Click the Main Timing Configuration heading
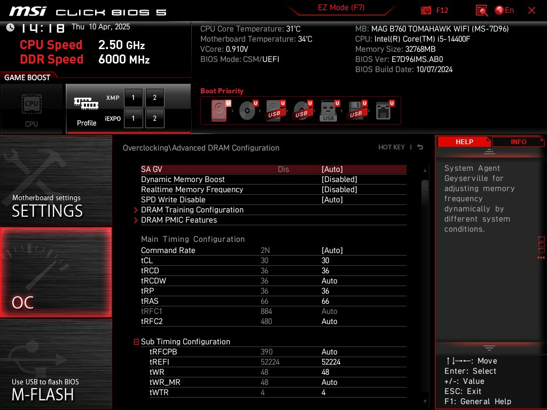The image size is (547, 410). pos(192,239)
